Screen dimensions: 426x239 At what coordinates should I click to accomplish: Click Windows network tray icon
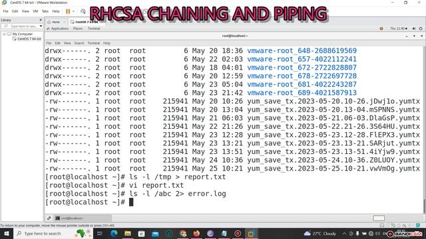coord(371,233)
